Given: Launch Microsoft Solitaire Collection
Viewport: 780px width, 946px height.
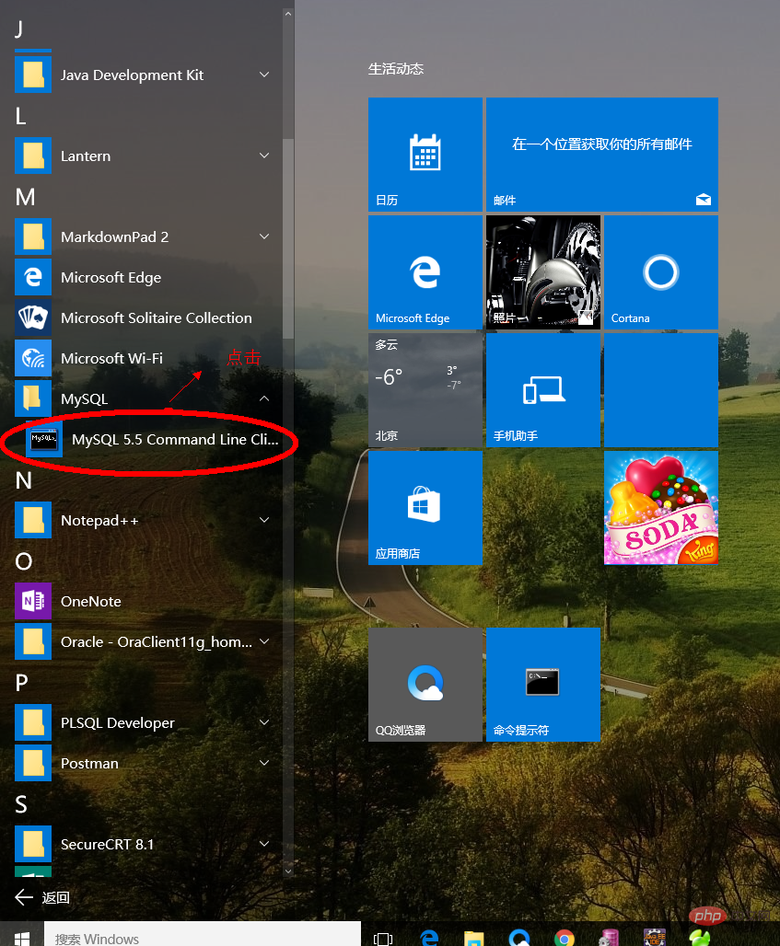Looking at the screenshot, I should 143,318.
